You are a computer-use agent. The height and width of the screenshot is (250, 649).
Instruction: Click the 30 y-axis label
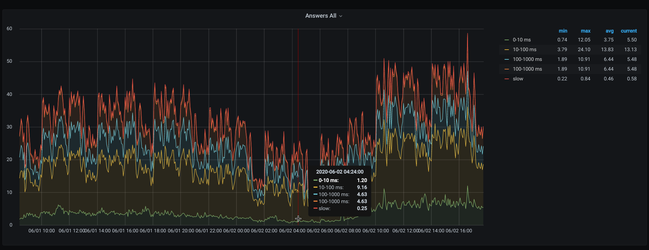click(9, 127)
